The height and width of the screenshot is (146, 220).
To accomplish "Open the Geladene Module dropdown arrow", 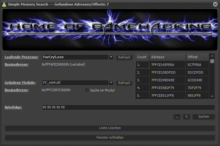I will pos(111,83).
